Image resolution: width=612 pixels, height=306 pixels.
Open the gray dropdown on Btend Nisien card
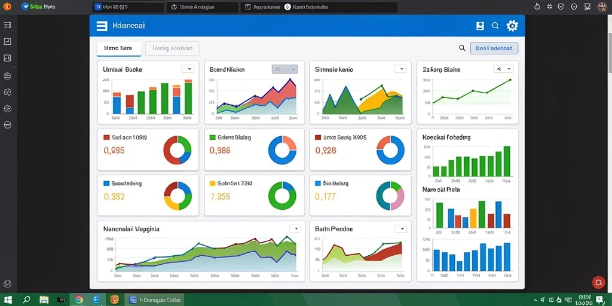(x=285, y=69)
